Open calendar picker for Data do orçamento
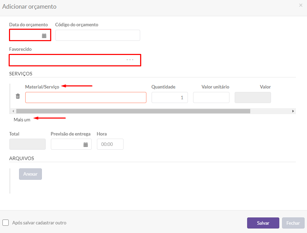Image resolution: width=307 pixels, height=233 pixels. point(44,36)
